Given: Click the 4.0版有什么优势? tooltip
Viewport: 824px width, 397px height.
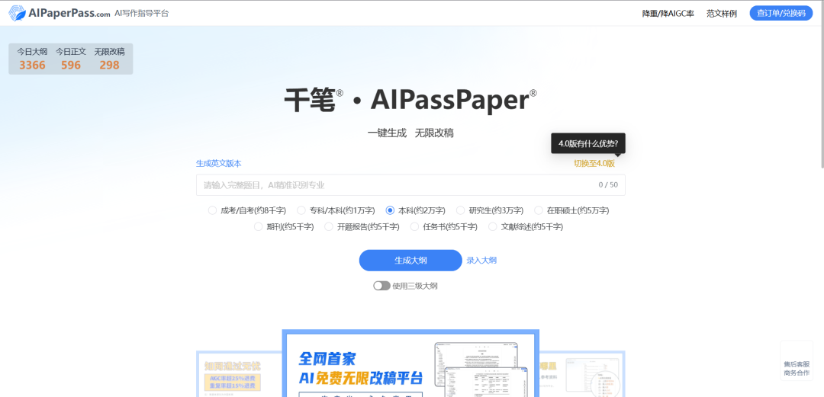Looking at the screenshot, I should 588,142.
